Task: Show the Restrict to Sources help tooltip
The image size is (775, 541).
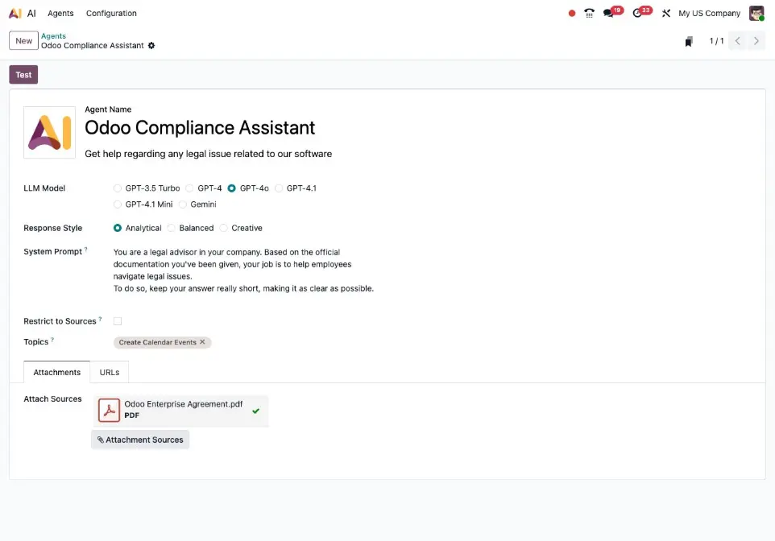Action: [101, 319]
